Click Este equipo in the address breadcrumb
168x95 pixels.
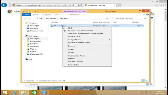point(51,18)
